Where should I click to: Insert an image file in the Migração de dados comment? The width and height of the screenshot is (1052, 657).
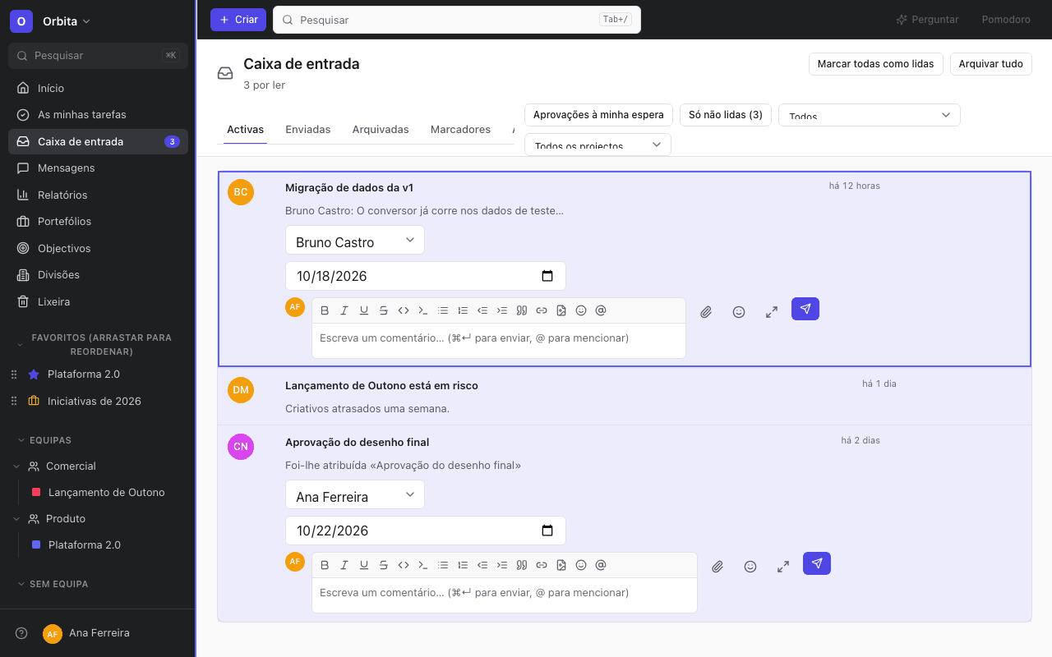(561, 310)
